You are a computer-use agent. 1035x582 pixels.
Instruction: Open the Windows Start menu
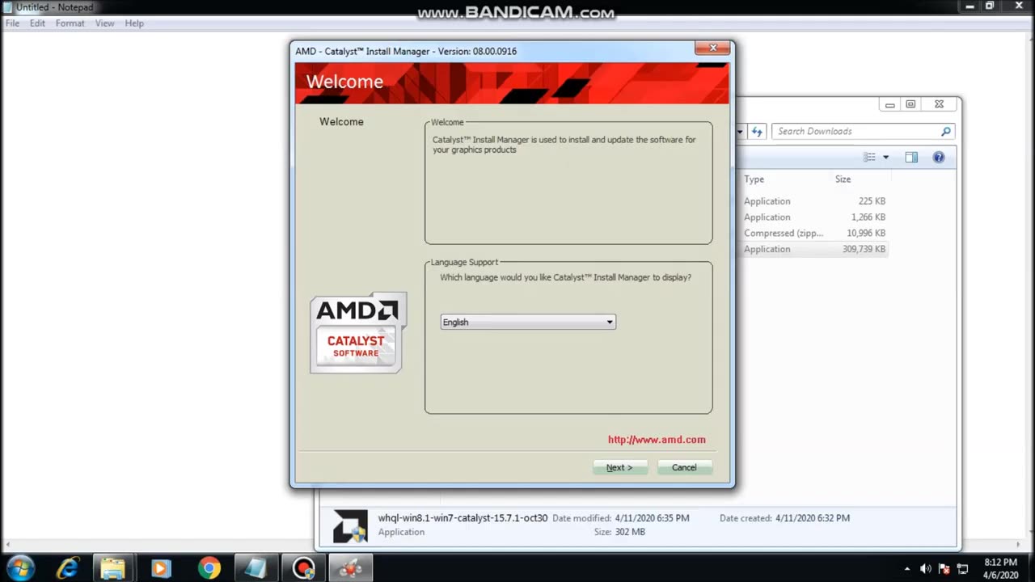(x=19, y=567)
